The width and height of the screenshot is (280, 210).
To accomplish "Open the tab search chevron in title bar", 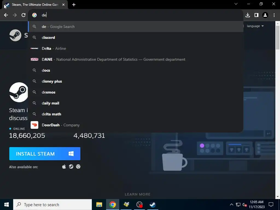I will [236, 4].
